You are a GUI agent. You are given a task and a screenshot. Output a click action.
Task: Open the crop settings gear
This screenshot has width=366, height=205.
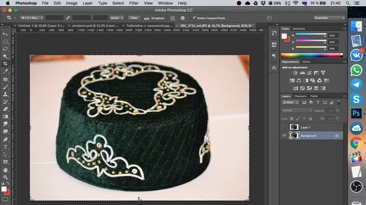(x=183, y=18)
